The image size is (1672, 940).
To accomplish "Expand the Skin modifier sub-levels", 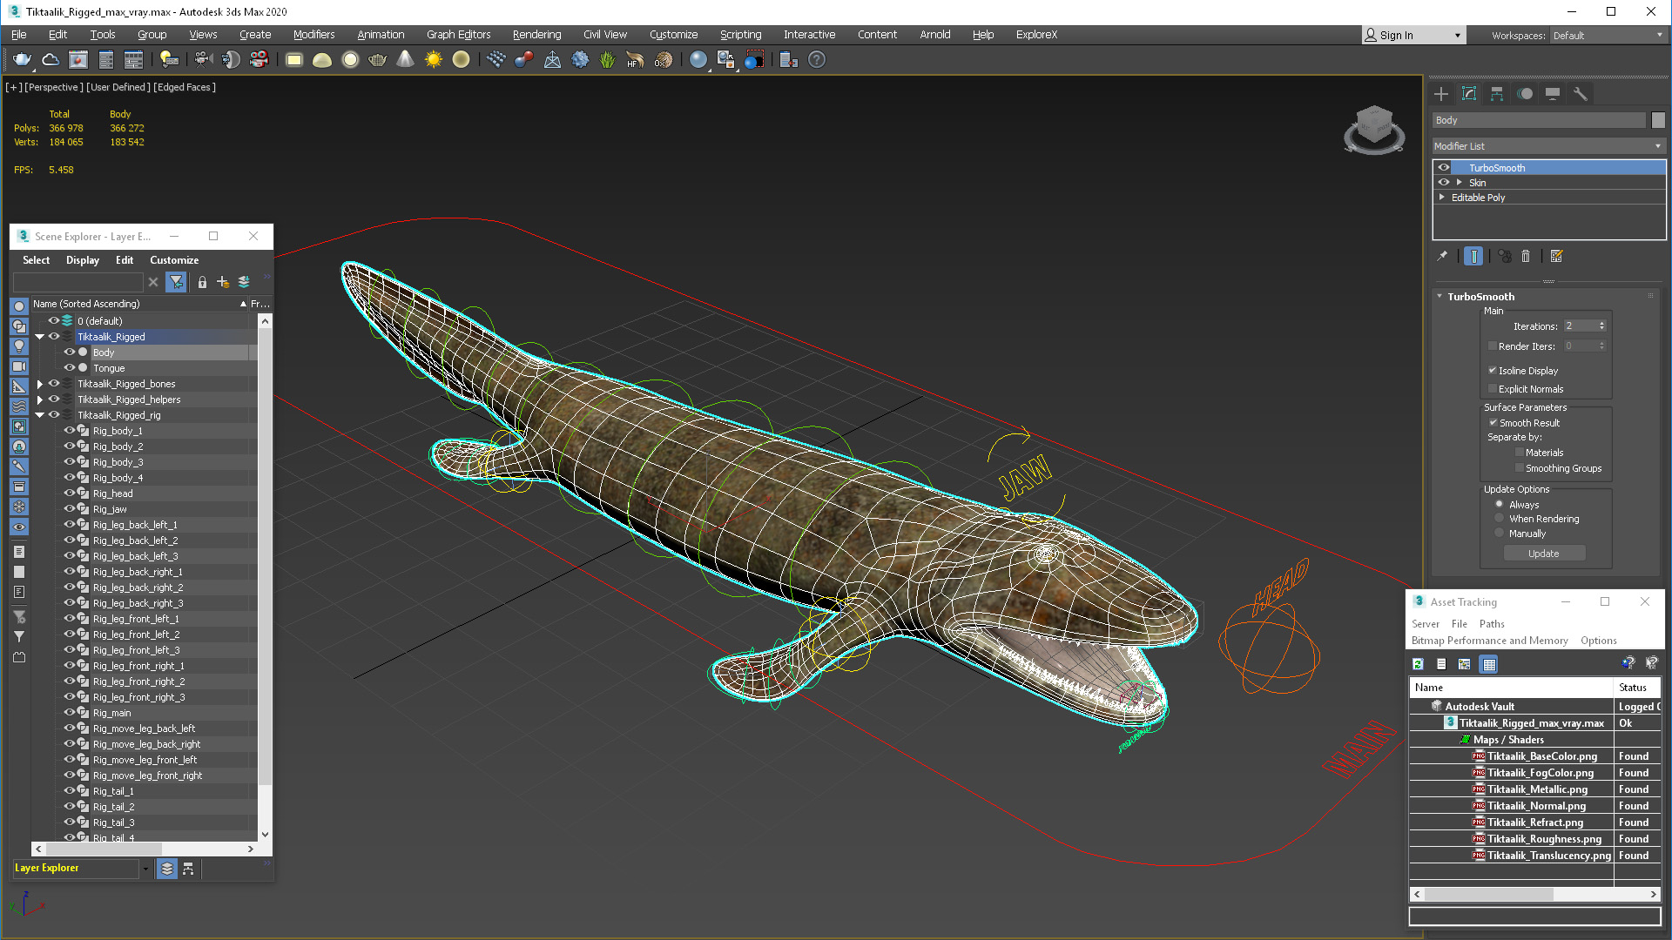I will [1460, 183].
